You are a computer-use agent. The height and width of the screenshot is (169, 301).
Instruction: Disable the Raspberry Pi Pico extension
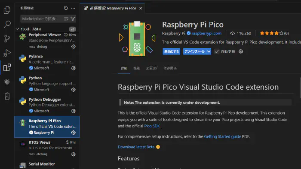point(172,51)
